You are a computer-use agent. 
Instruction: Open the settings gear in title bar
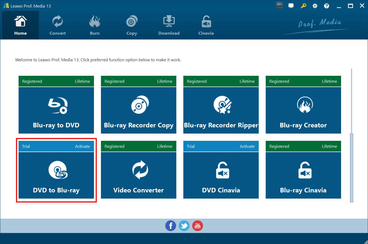[315, 6]
